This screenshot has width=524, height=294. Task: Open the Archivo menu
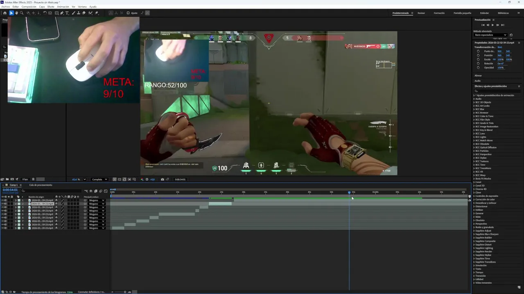(x=5, y=7)
